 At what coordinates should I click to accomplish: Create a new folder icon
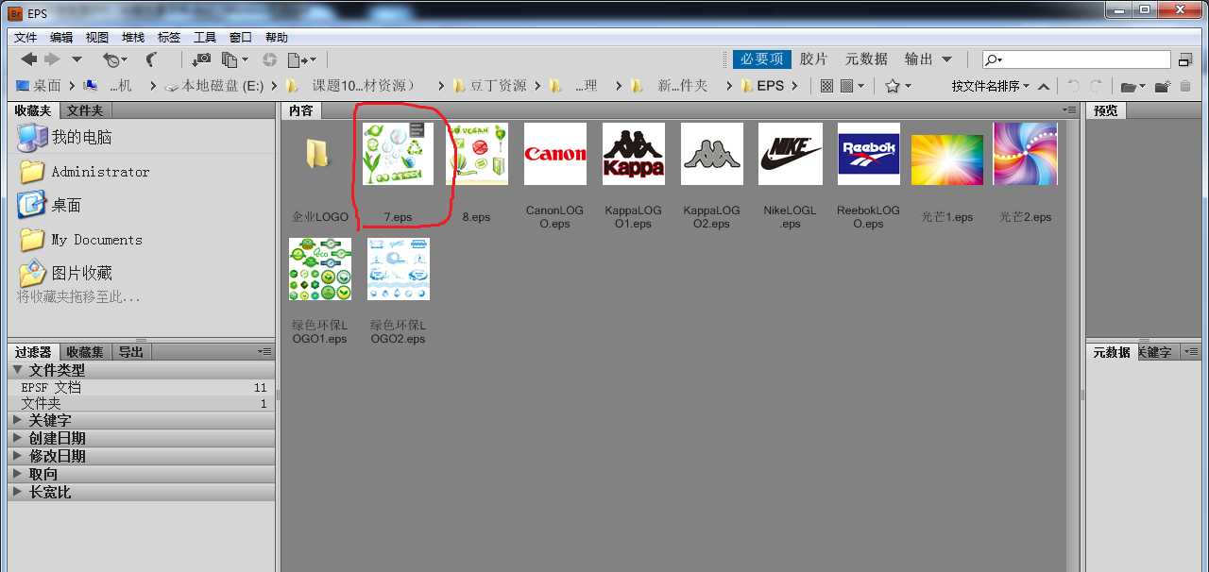click(x=1162, y=86)
